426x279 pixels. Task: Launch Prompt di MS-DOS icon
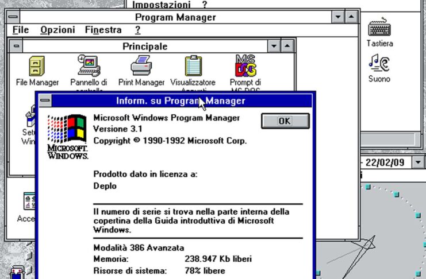245,66
